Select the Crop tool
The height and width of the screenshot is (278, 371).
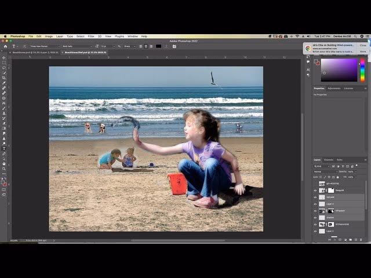[x=4, y=78]
